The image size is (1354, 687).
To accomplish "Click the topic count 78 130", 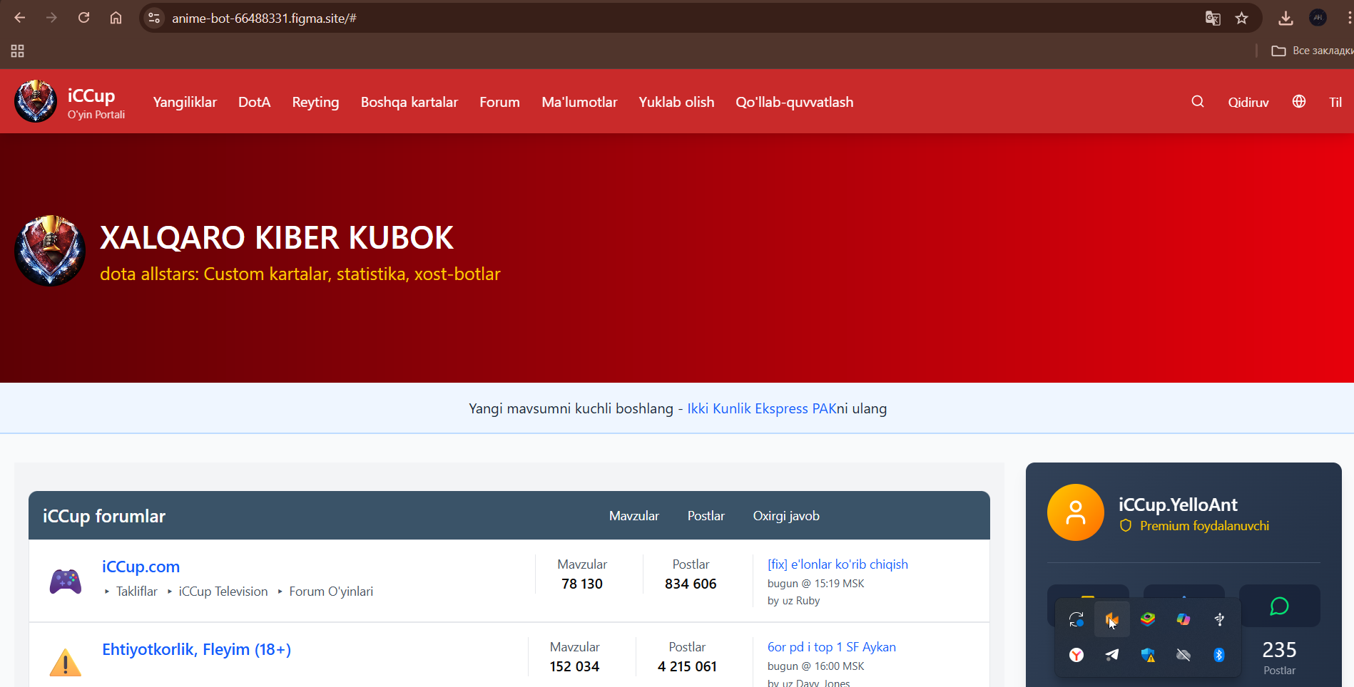I will pos(582,584).
